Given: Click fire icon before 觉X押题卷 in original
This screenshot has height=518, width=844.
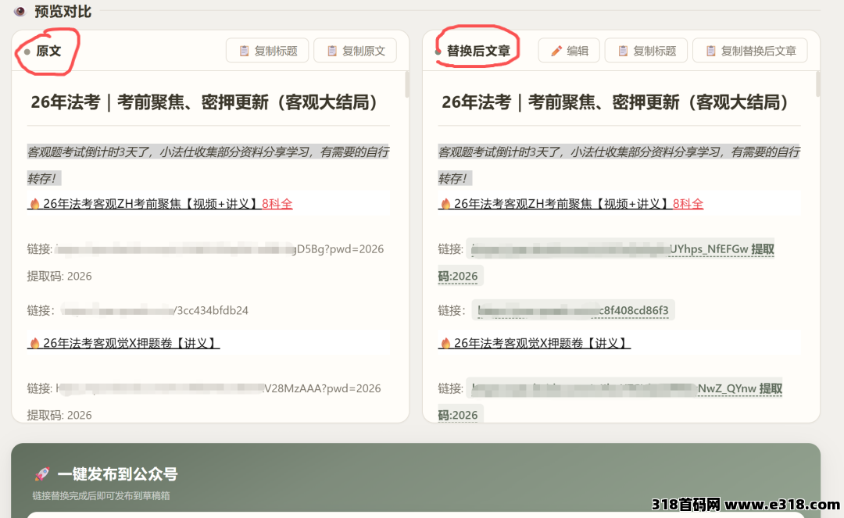Looking at the screenshot, I should [x=35, y=343].
